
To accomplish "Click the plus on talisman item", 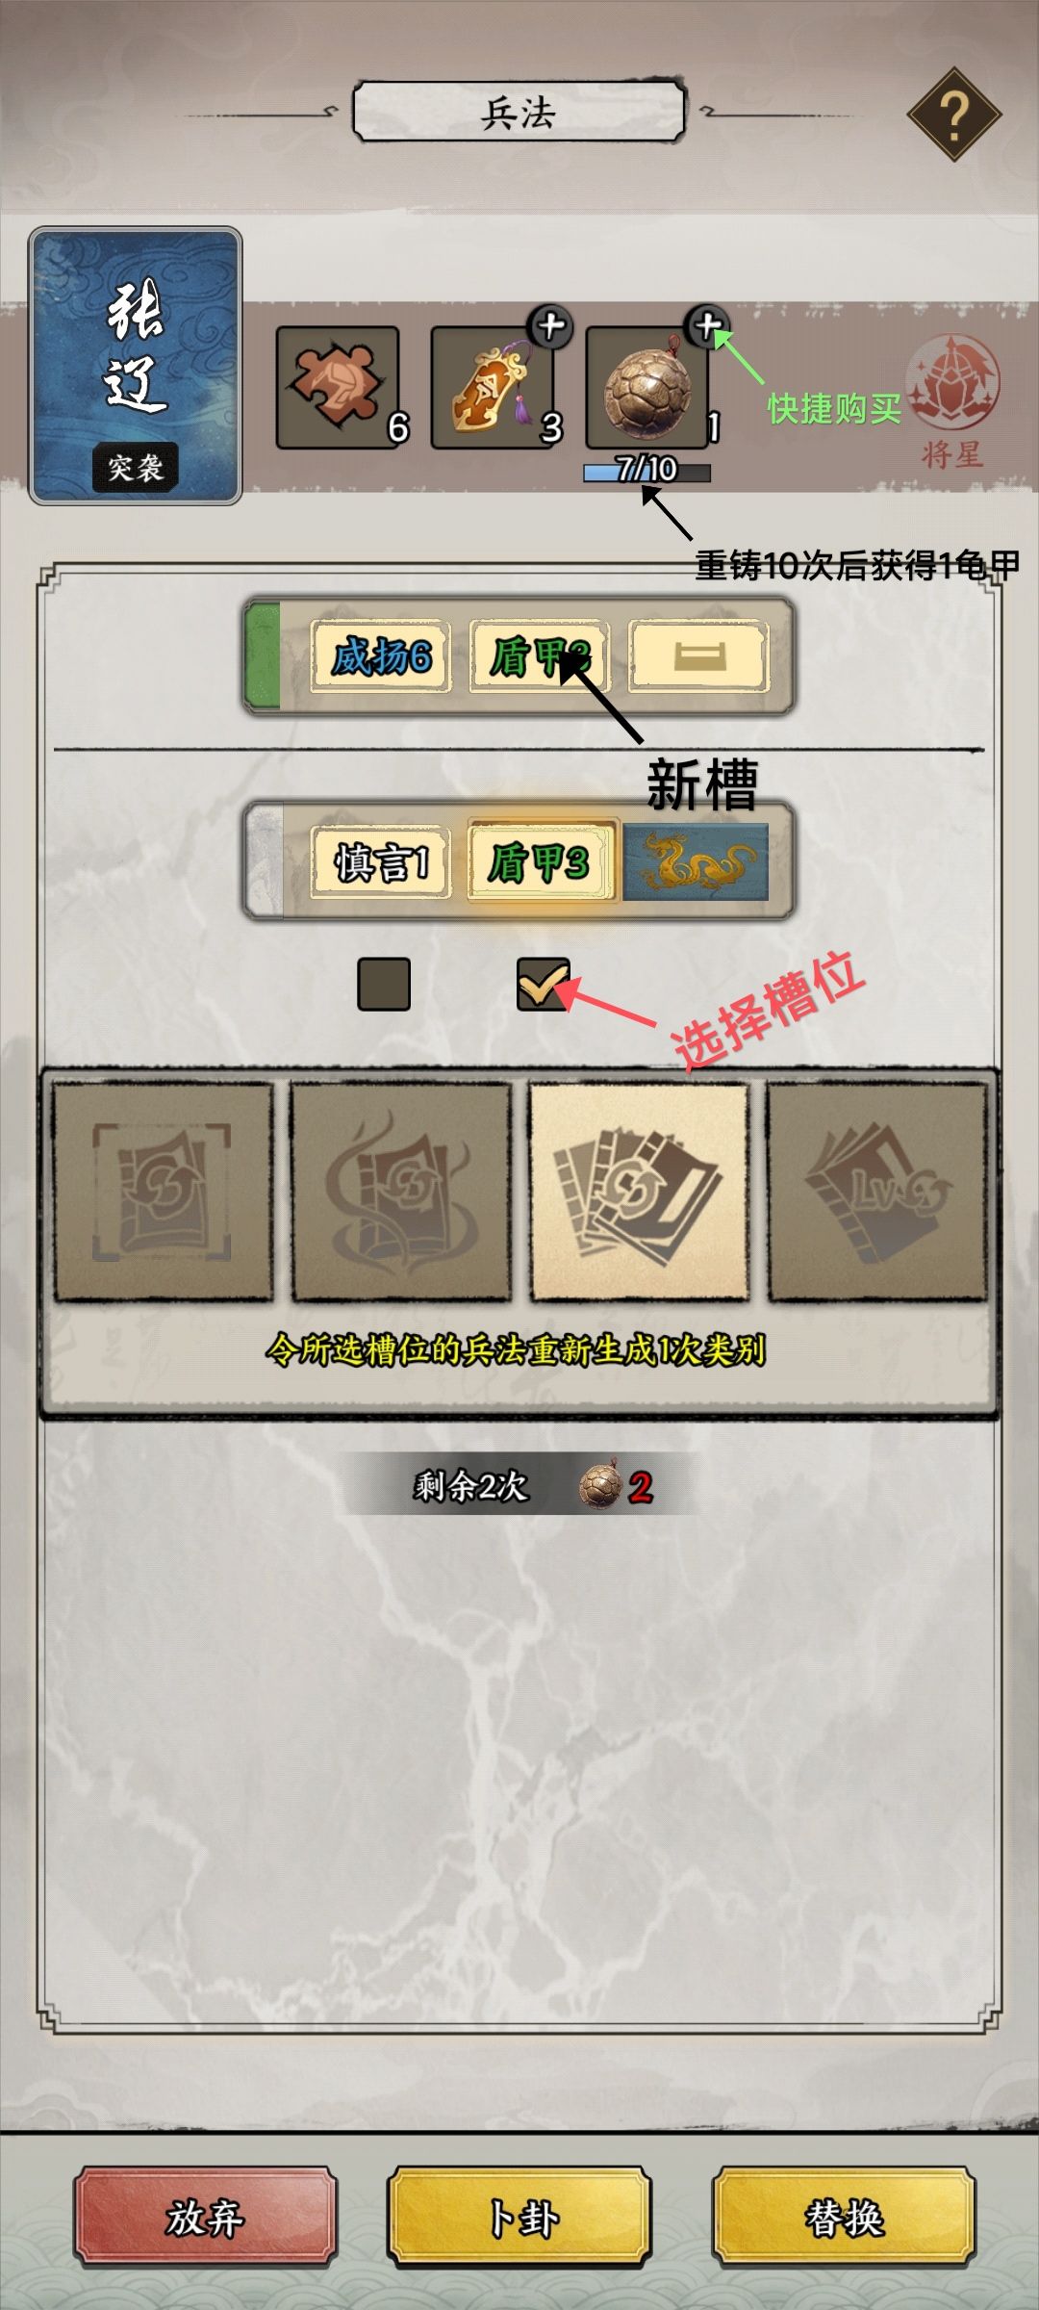I will 551,327.
